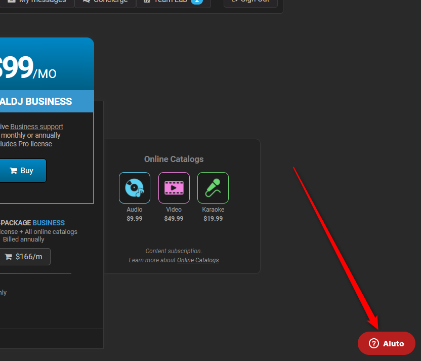Click the blue Buy button
The width and height of the screenshot is (421, 361).
[x=23, y=171]
